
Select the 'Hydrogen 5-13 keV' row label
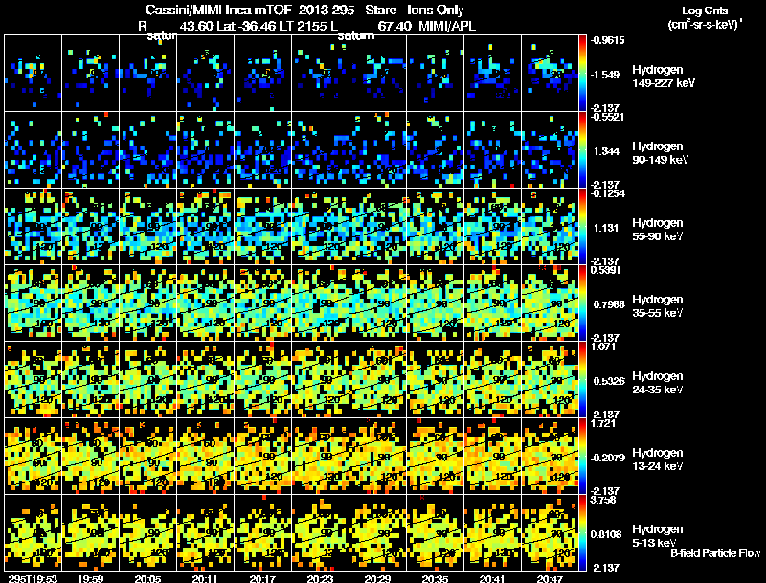coord(658,536)
